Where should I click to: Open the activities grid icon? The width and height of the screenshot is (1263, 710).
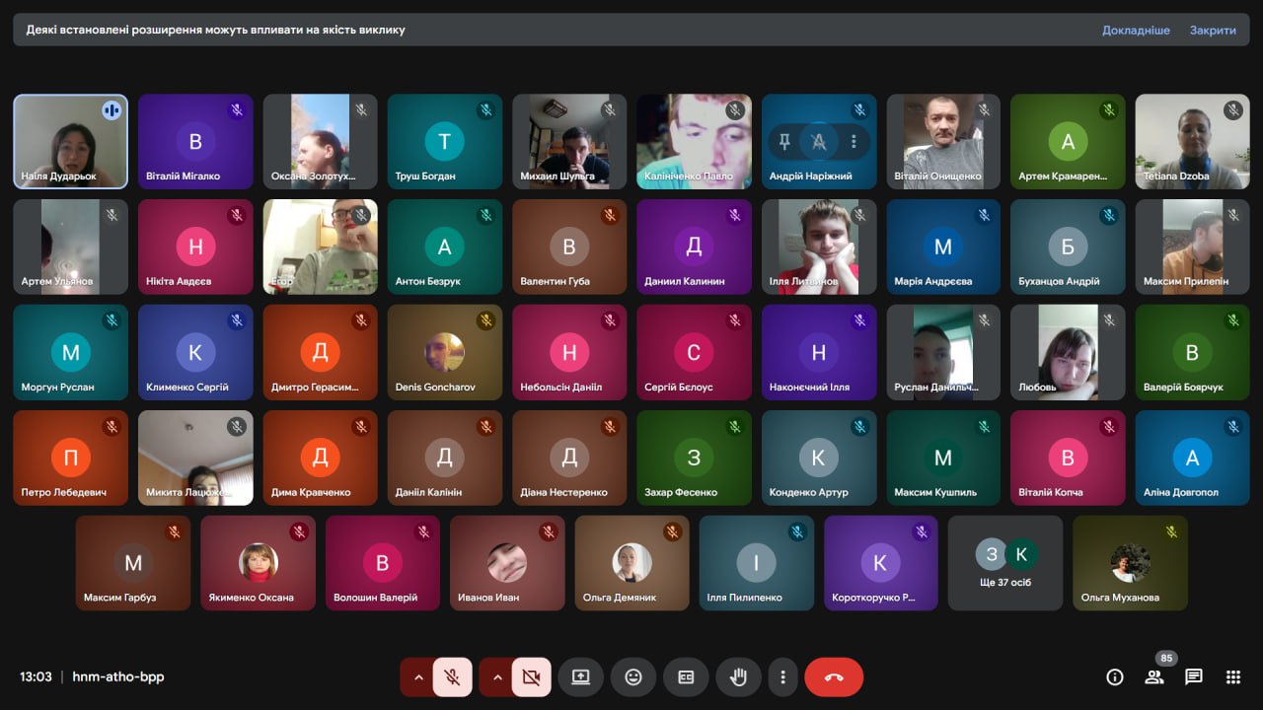pos(1232,677)
